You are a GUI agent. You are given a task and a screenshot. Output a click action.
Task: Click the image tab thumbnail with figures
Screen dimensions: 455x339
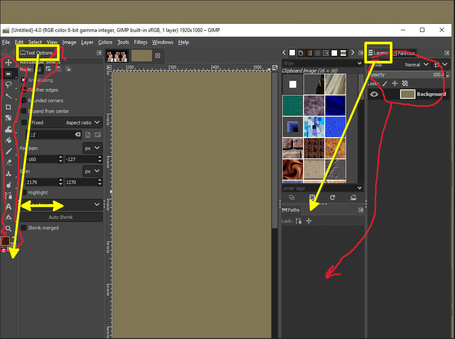pyautogui.click(x=117, y=56)
